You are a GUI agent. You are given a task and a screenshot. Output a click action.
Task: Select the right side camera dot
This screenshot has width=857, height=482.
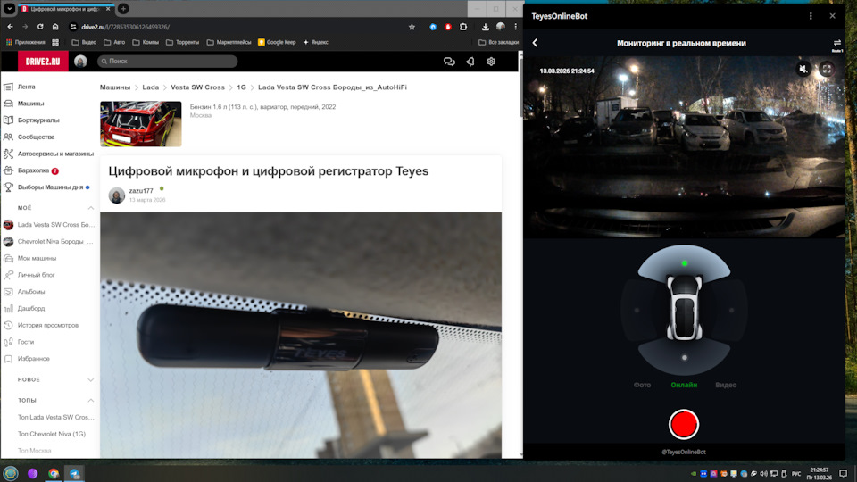[731, 311]
